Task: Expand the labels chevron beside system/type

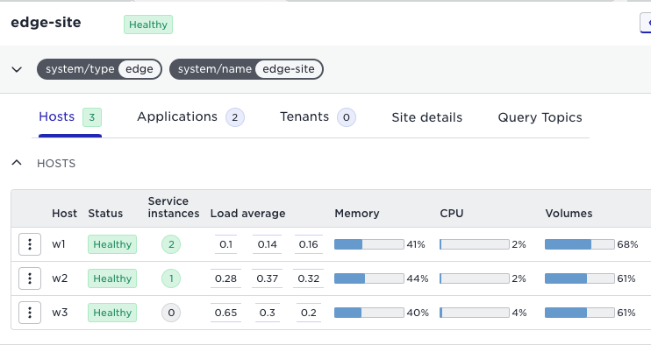Action: [x=17, y=69]
